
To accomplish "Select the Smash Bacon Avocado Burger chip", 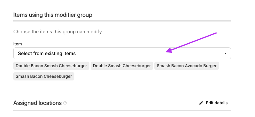I will [x=187, y=66].
